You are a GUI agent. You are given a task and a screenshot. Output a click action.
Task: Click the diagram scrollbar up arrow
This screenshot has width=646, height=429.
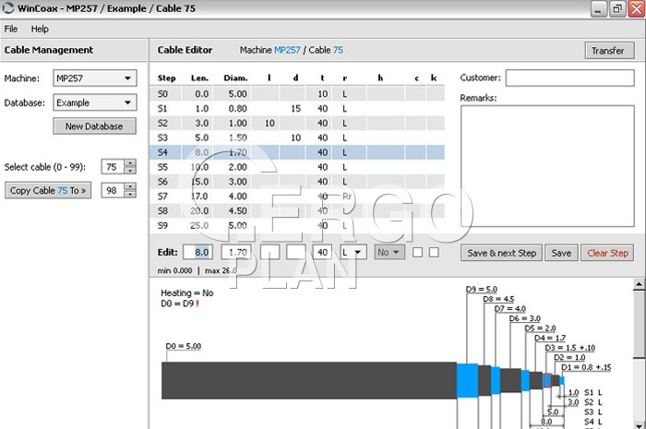point(639,284)
